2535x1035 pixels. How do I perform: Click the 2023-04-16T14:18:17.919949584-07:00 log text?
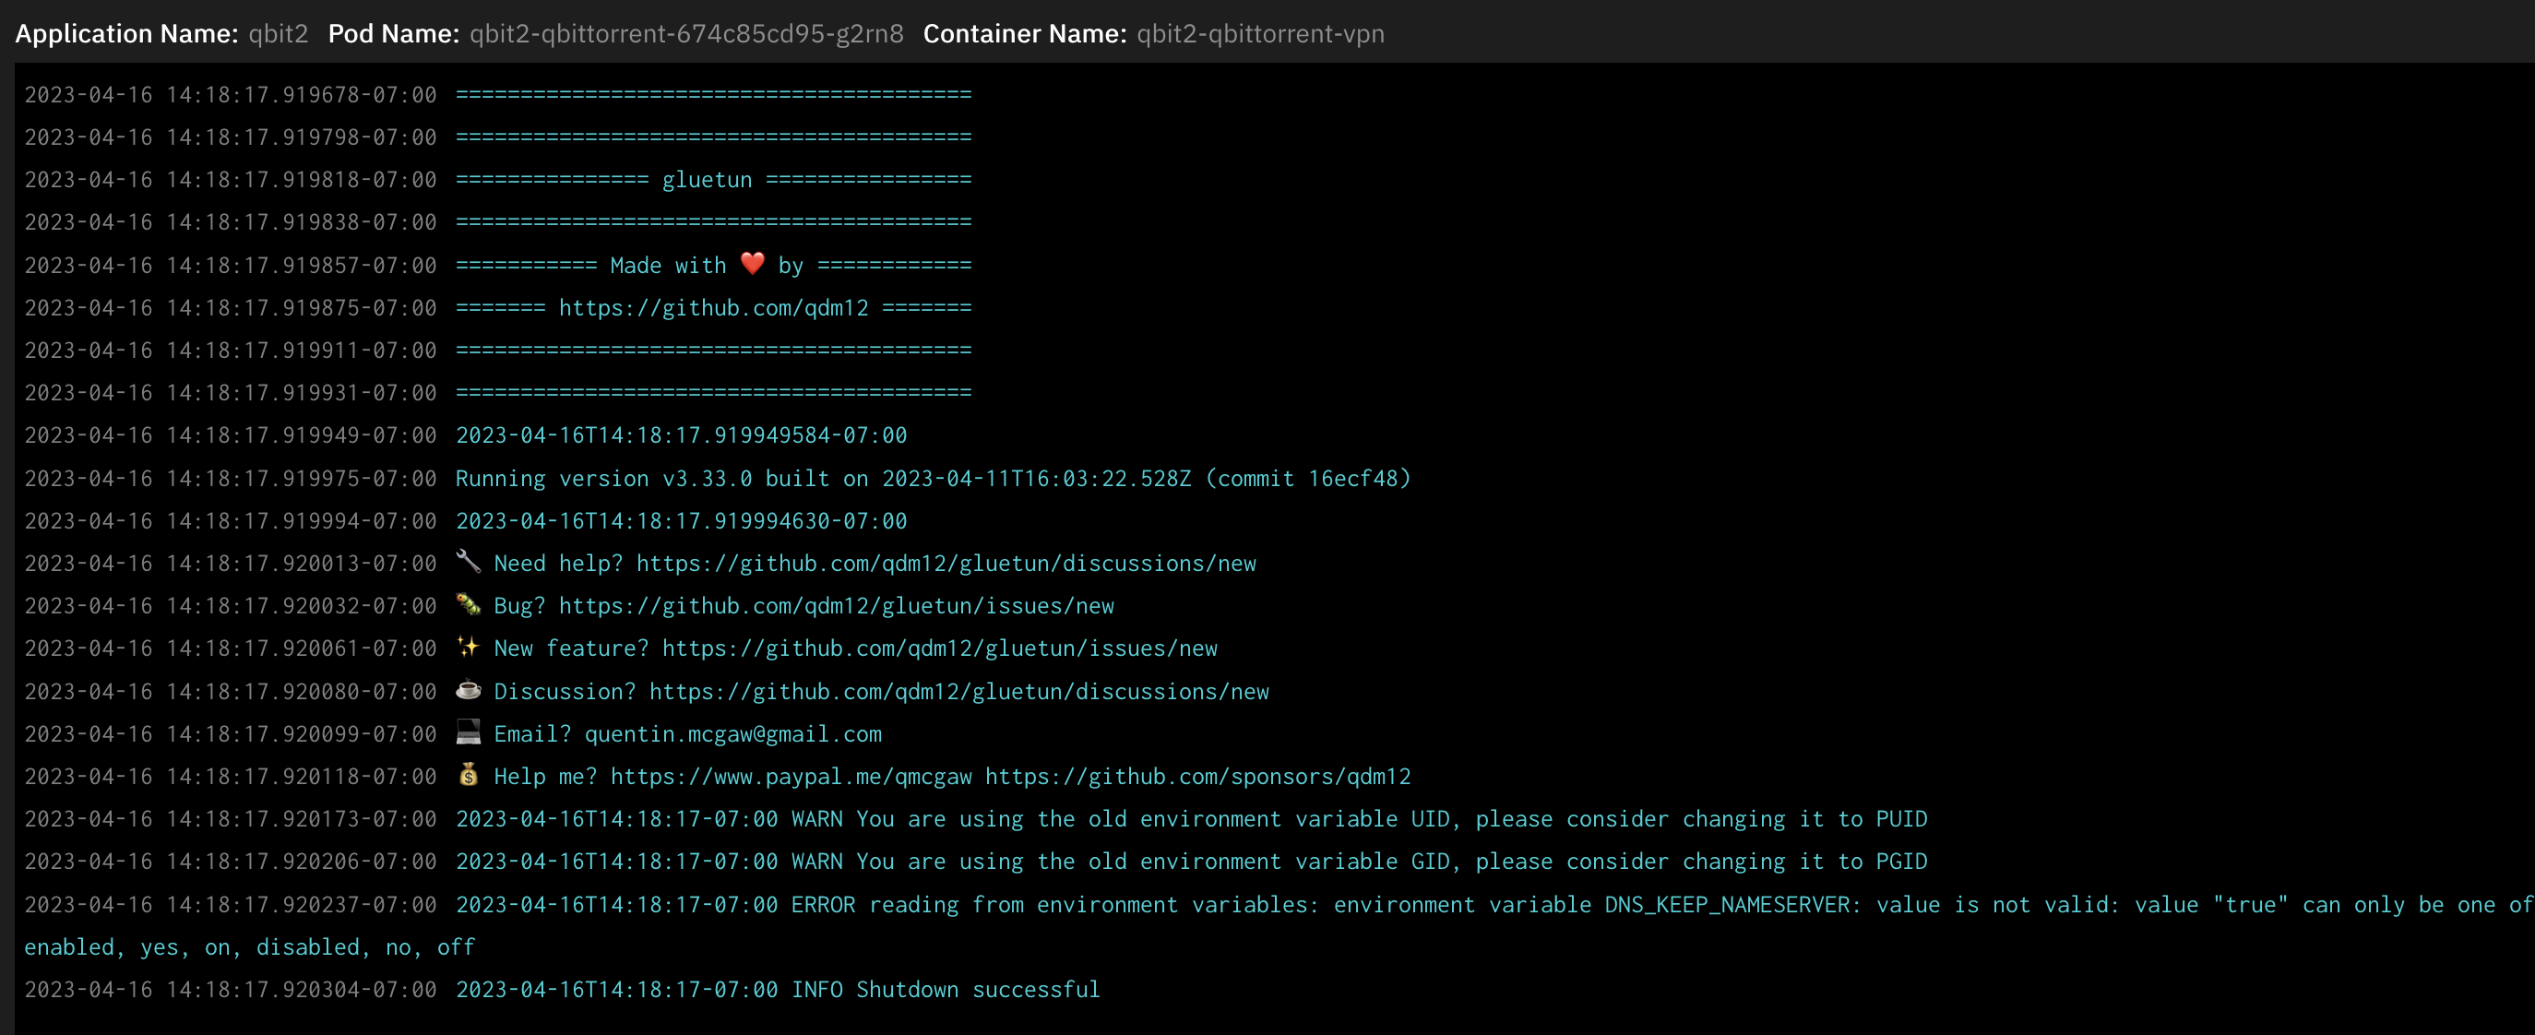point(681,434)
